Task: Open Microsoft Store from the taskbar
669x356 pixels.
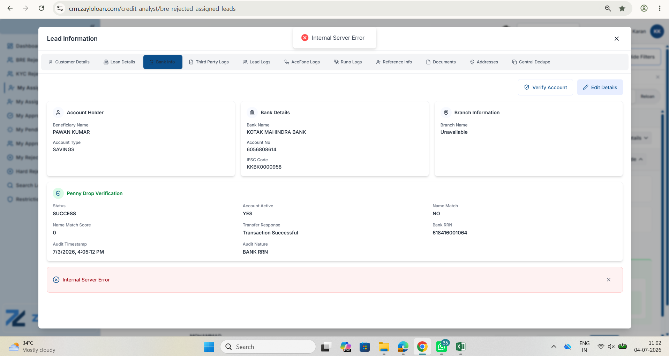Action: [365, 347]
